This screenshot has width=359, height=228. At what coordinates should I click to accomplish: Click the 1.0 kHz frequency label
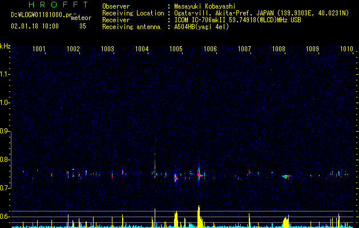click(5, 103)
